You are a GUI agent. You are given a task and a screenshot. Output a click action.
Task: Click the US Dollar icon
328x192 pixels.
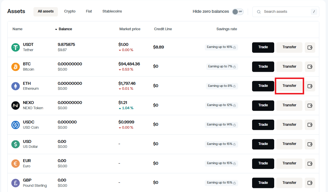15,144
